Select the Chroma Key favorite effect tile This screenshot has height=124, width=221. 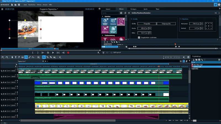point(113,22)
